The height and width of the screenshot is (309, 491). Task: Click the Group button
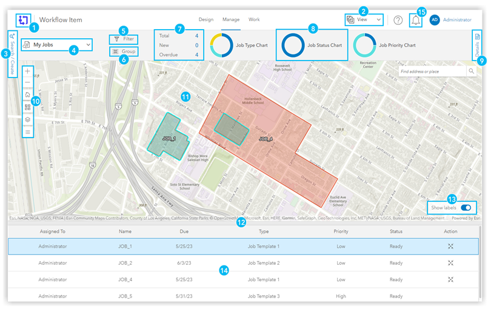(124, 52)
